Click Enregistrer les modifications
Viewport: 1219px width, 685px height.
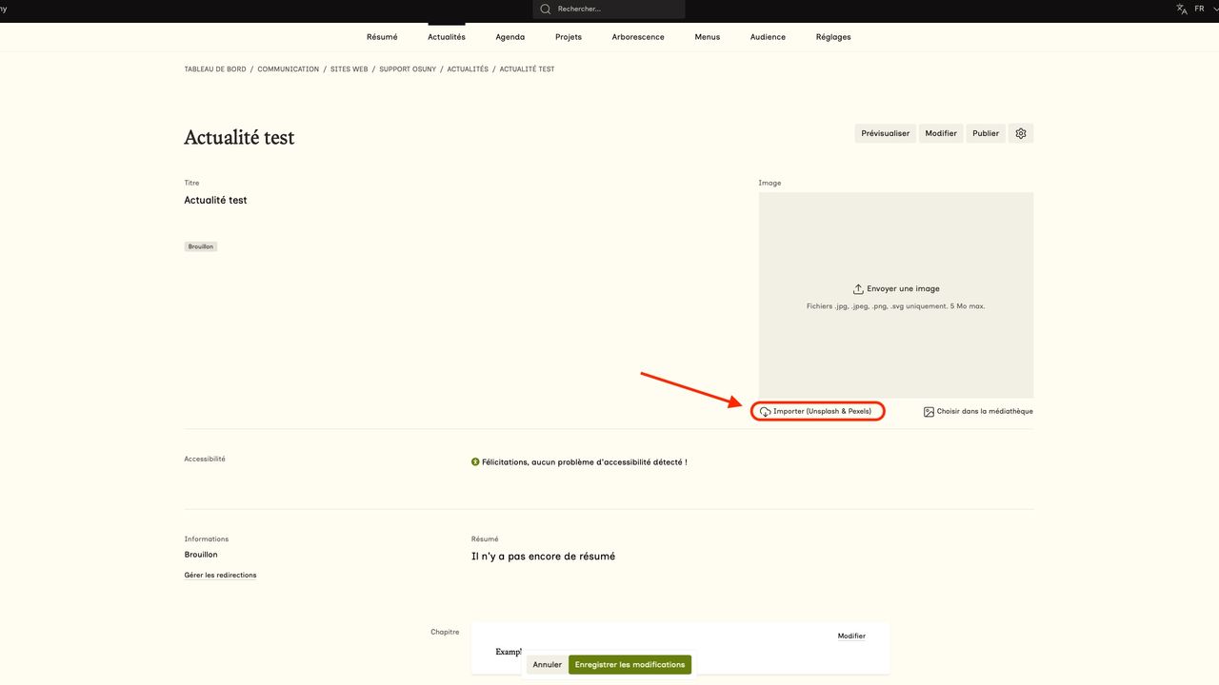[x=629, y=664]
